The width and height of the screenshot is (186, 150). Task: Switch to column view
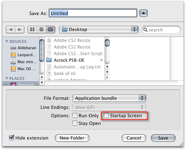(51, 29)
